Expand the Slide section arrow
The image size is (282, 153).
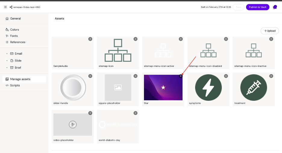[7, 61]
